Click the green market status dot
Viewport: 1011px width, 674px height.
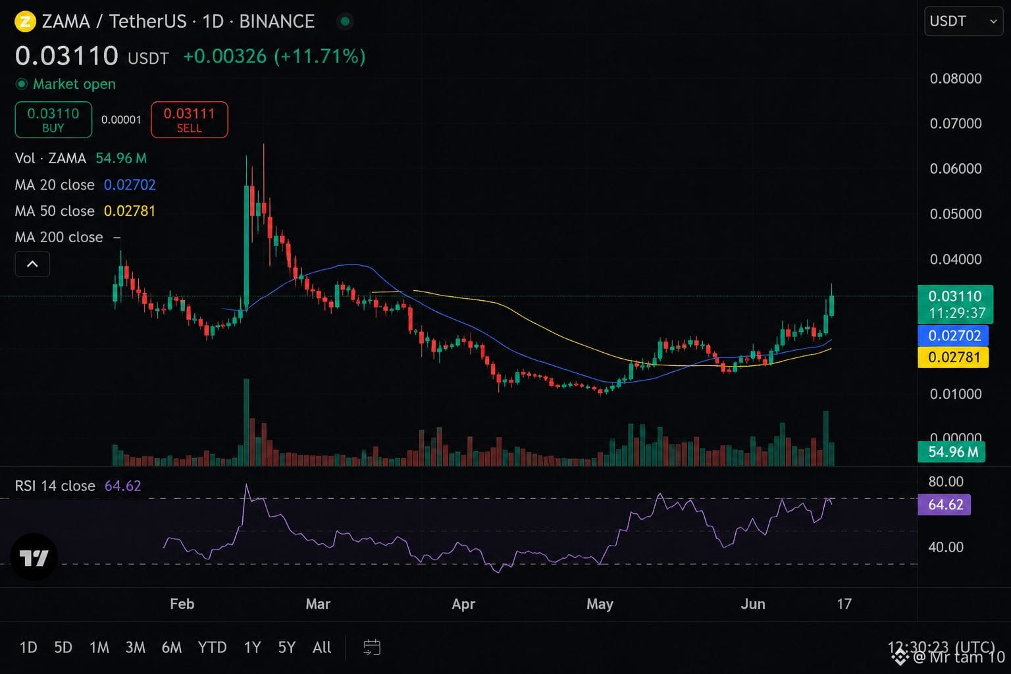coord(344,21)
